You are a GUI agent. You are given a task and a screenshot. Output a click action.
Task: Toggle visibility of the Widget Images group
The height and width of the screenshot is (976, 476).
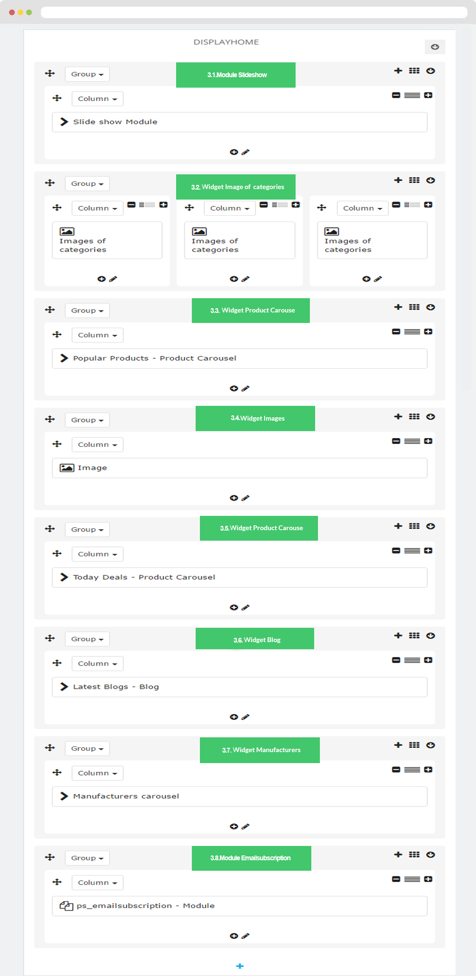click(x=431, y=417)
